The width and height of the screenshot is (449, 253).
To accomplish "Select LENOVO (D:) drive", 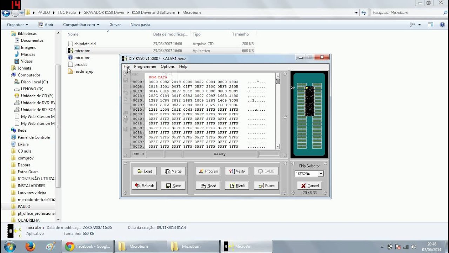I will (x=32, y=89).
